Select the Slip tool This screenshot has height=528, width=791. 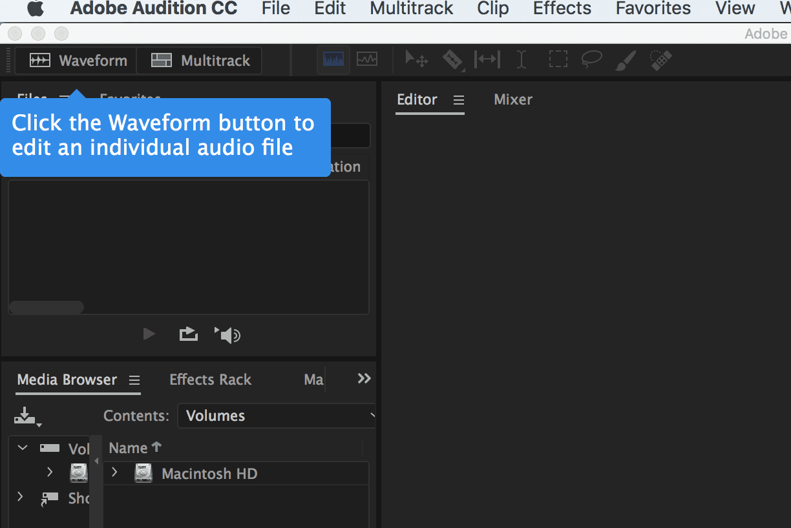487,60
